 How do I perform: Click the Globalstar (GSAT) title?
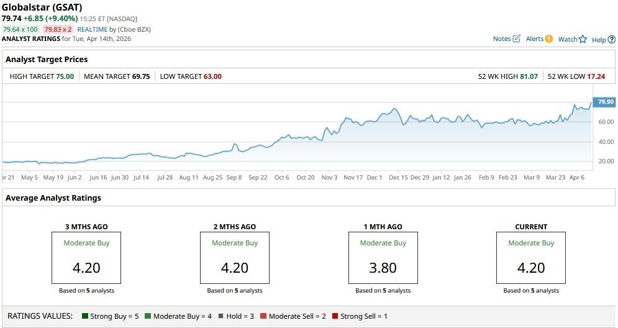click(x=42, y=7)
